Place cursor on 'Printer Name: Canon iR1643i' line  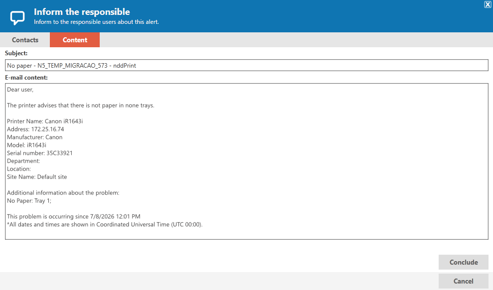pos(45,121)
